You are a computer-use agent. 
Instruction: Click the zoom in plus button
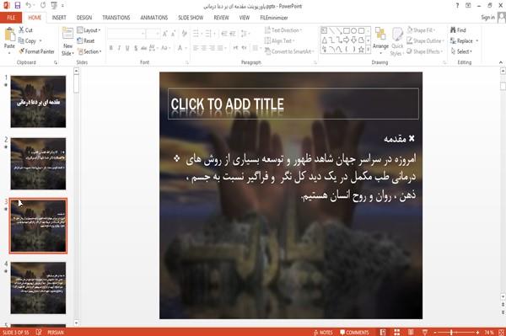(477, 332)
